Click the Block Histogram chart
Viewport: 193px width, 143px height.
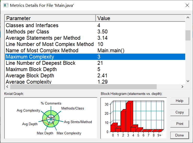coord(134,118)
